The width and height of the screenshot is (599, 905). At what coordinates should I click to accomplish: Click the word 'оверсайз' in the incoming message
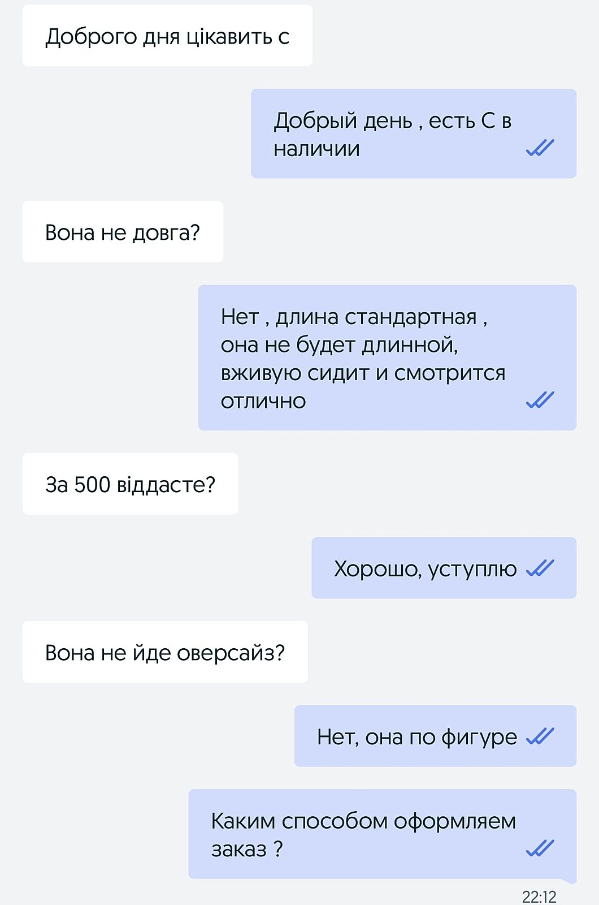point(231,653)
